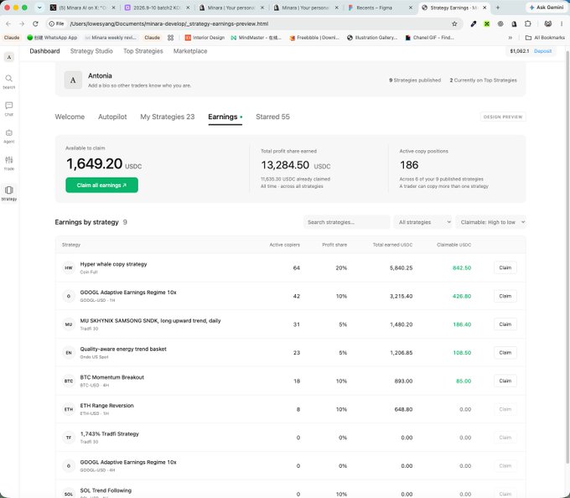Click the 842.50 claimable amount
570x498 pixels.
pyautogui.click(x=462, y=268)
